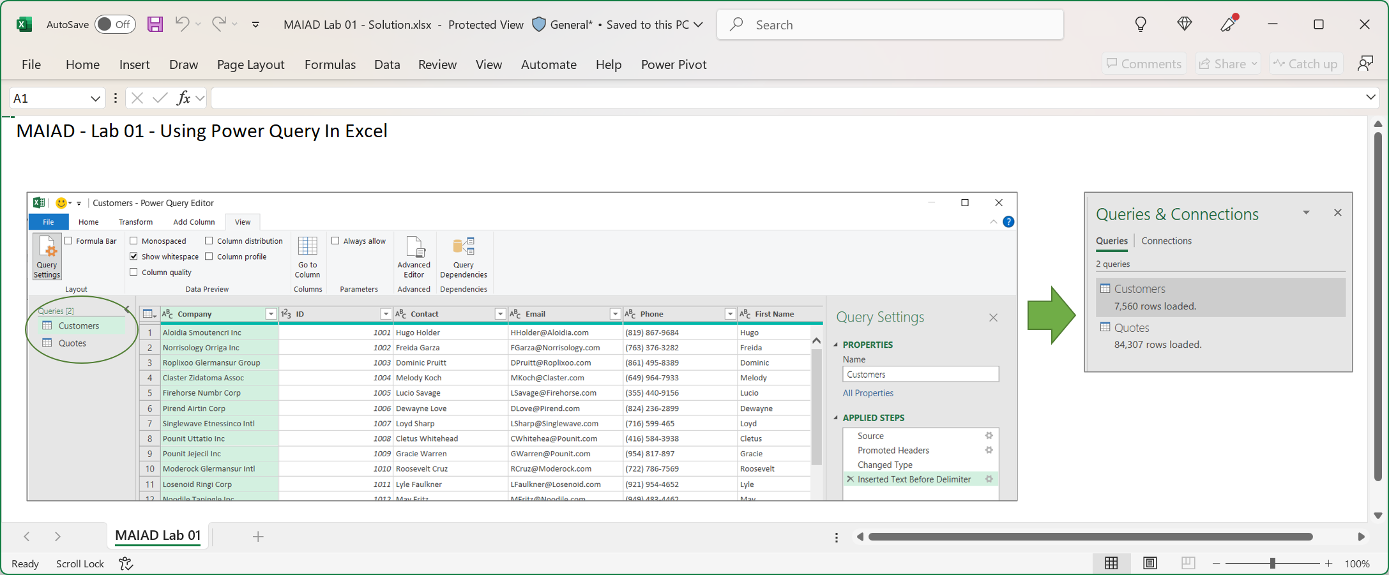Click the Catch up button
1389x575 pixels.
pos(1305,64)
